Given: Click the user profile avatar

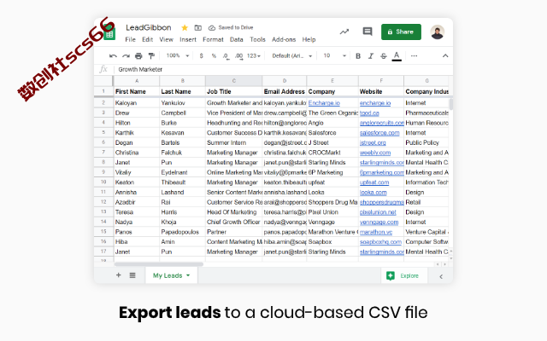Looking at the screenshot, I should point(437,32).
